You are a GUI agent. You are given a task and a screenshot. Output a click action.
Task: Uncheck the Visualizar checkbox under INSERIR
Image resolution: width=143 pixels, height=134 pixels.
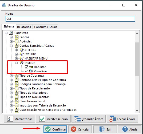click(x=26, y=71)
